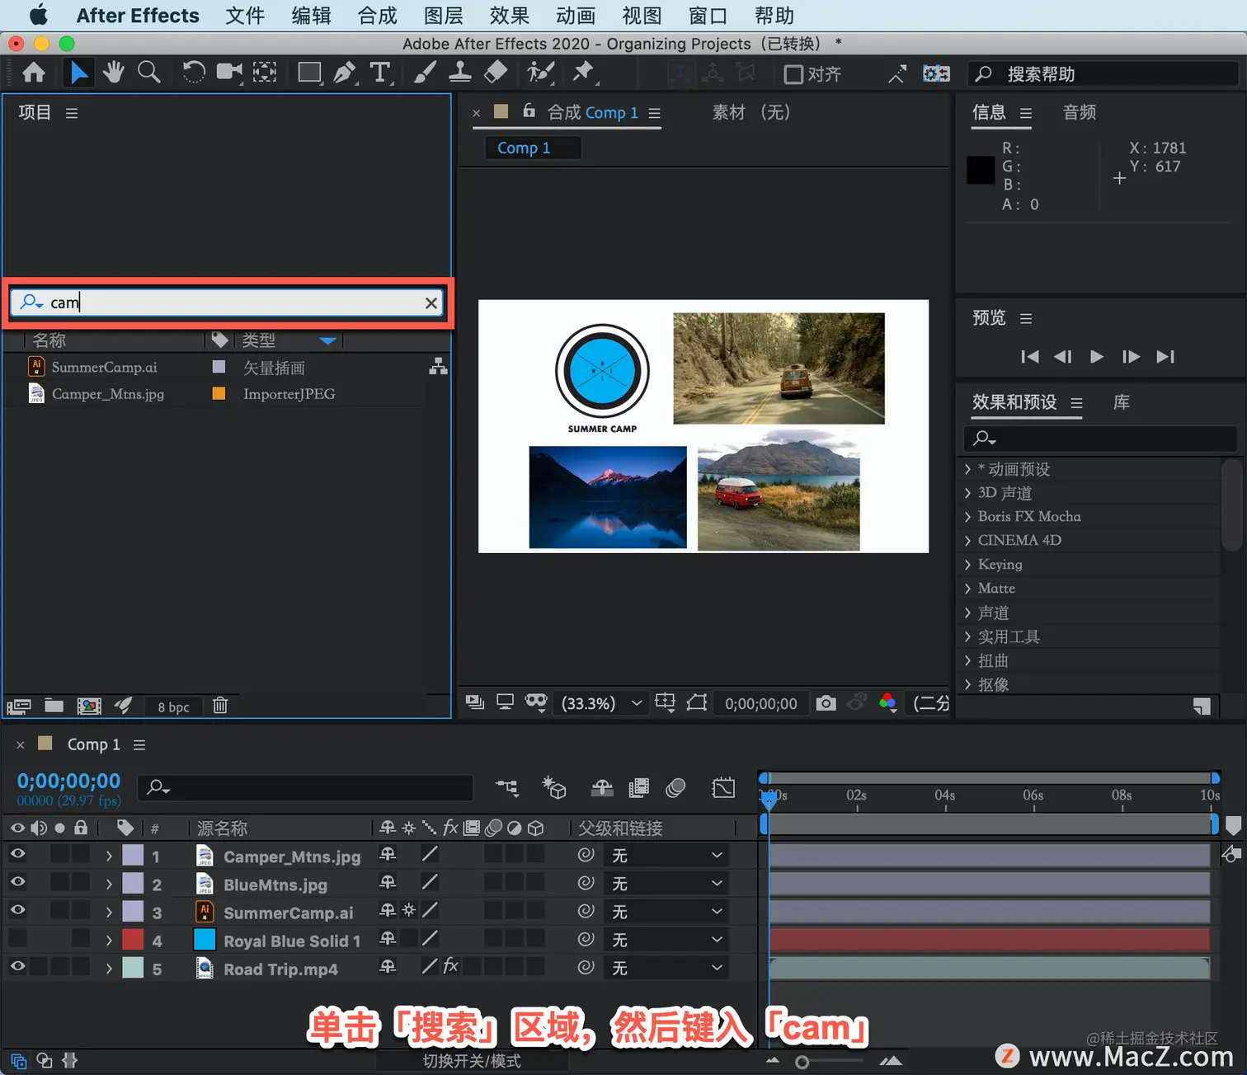This screenshot has height=1075, width=1247.
Task: Open parent dropdown for BlueMtns.jpg layer
Action: pos(666,884)
